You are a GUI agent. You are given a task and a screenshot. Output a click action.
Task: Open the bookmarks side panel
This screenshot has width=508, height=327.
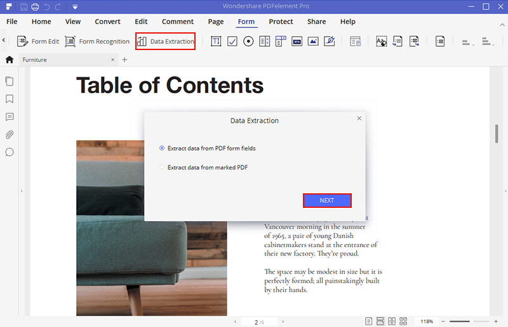pos(10,99)
